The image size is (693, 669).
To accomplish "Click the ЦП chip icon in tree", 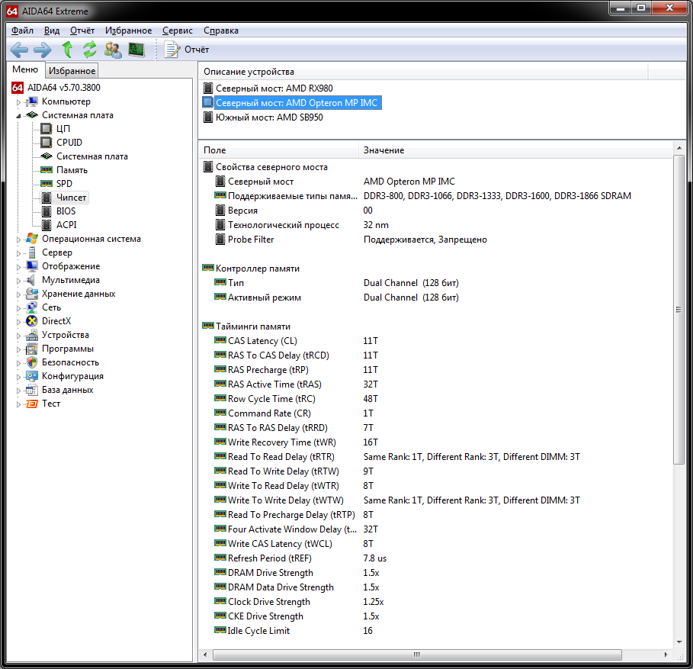I will [47, 129].
